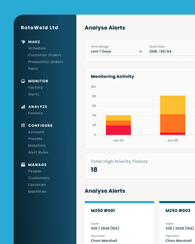
Task: Open Materials under Configure
Action: click(x=37, y=145)
